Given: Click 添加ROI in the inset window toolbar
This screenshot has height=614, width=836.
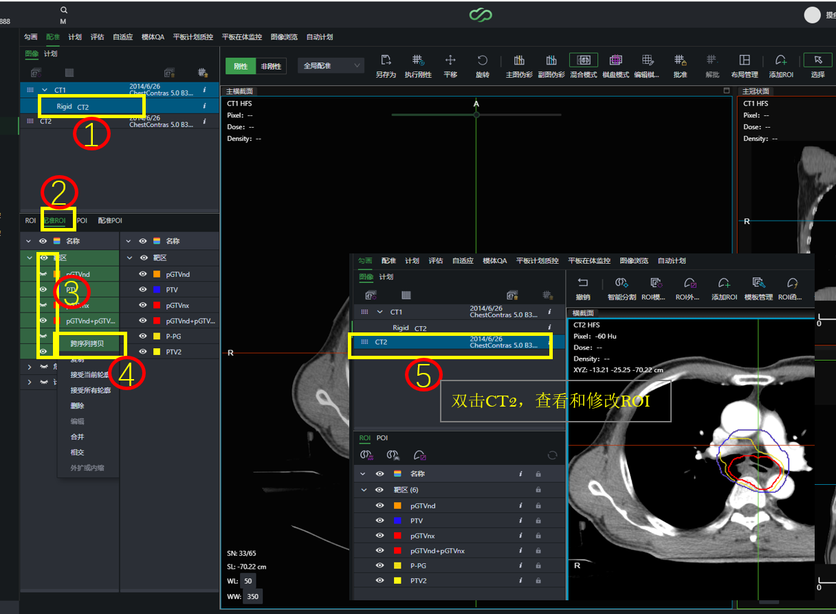Looking at the screenshot, I should [724, 283].
